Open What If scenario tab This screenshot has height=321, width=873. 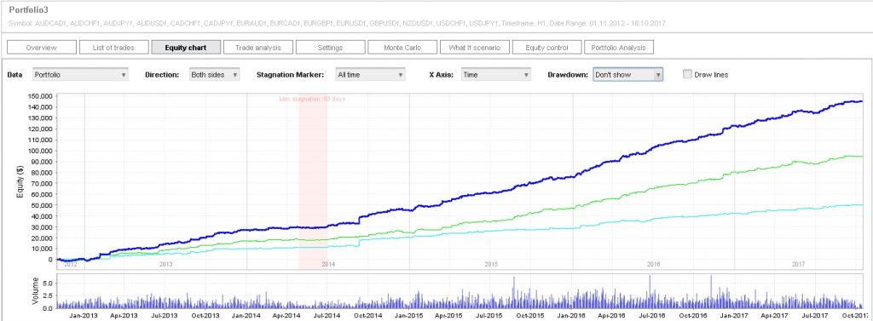tap(474, 48)
